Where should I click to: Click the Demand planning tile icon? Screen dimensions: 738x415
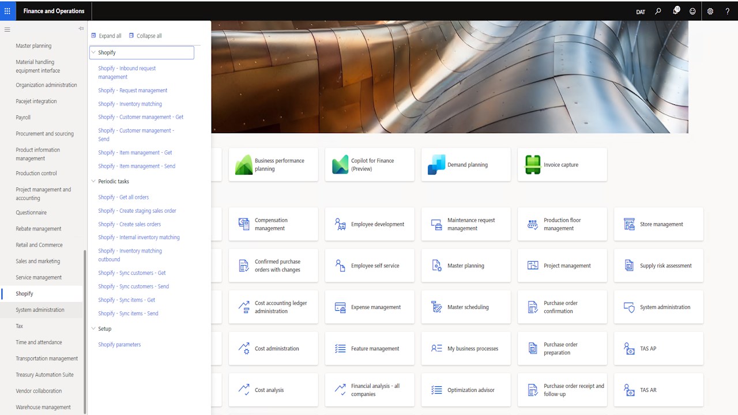click(436, 165)
